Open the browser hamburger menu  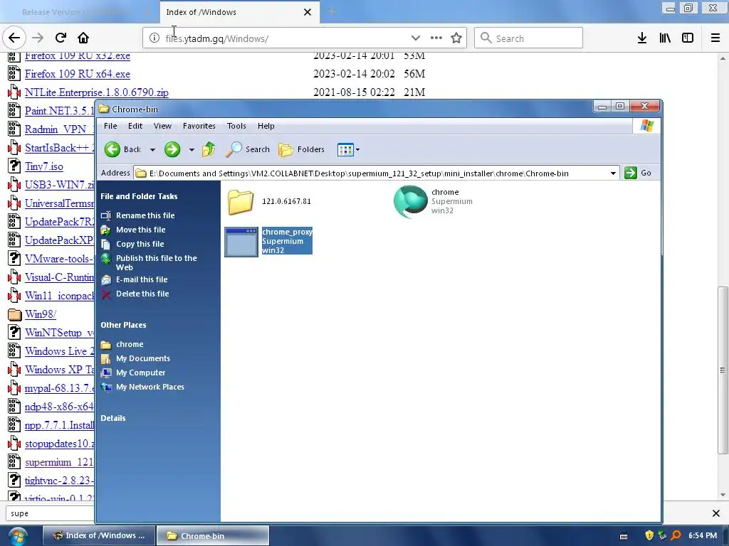click(715, 38)
